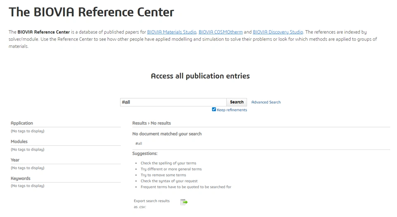397x217 pixels.
Task: Click 'No document matched your search' message
Action: pos(167,134)
